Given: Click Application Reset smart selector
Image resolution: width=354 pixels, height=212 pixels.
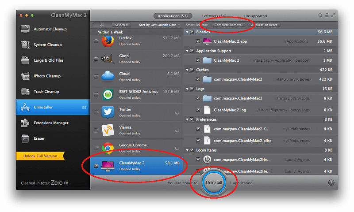Looking at the screenshot, I should click(x=264, y=25).
